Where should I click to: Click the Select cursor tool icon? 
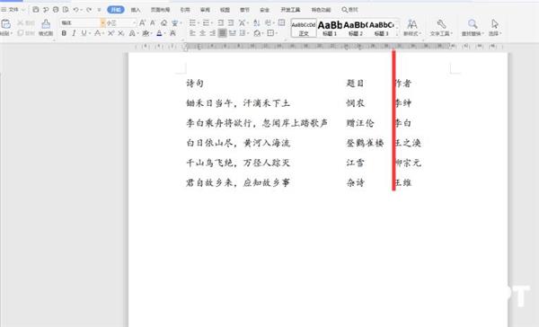[495, 23]
